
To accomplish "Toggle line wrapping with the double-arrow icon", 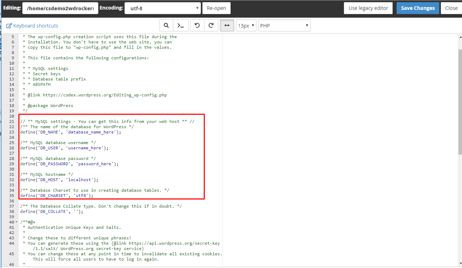I will [x=227, y=25].
